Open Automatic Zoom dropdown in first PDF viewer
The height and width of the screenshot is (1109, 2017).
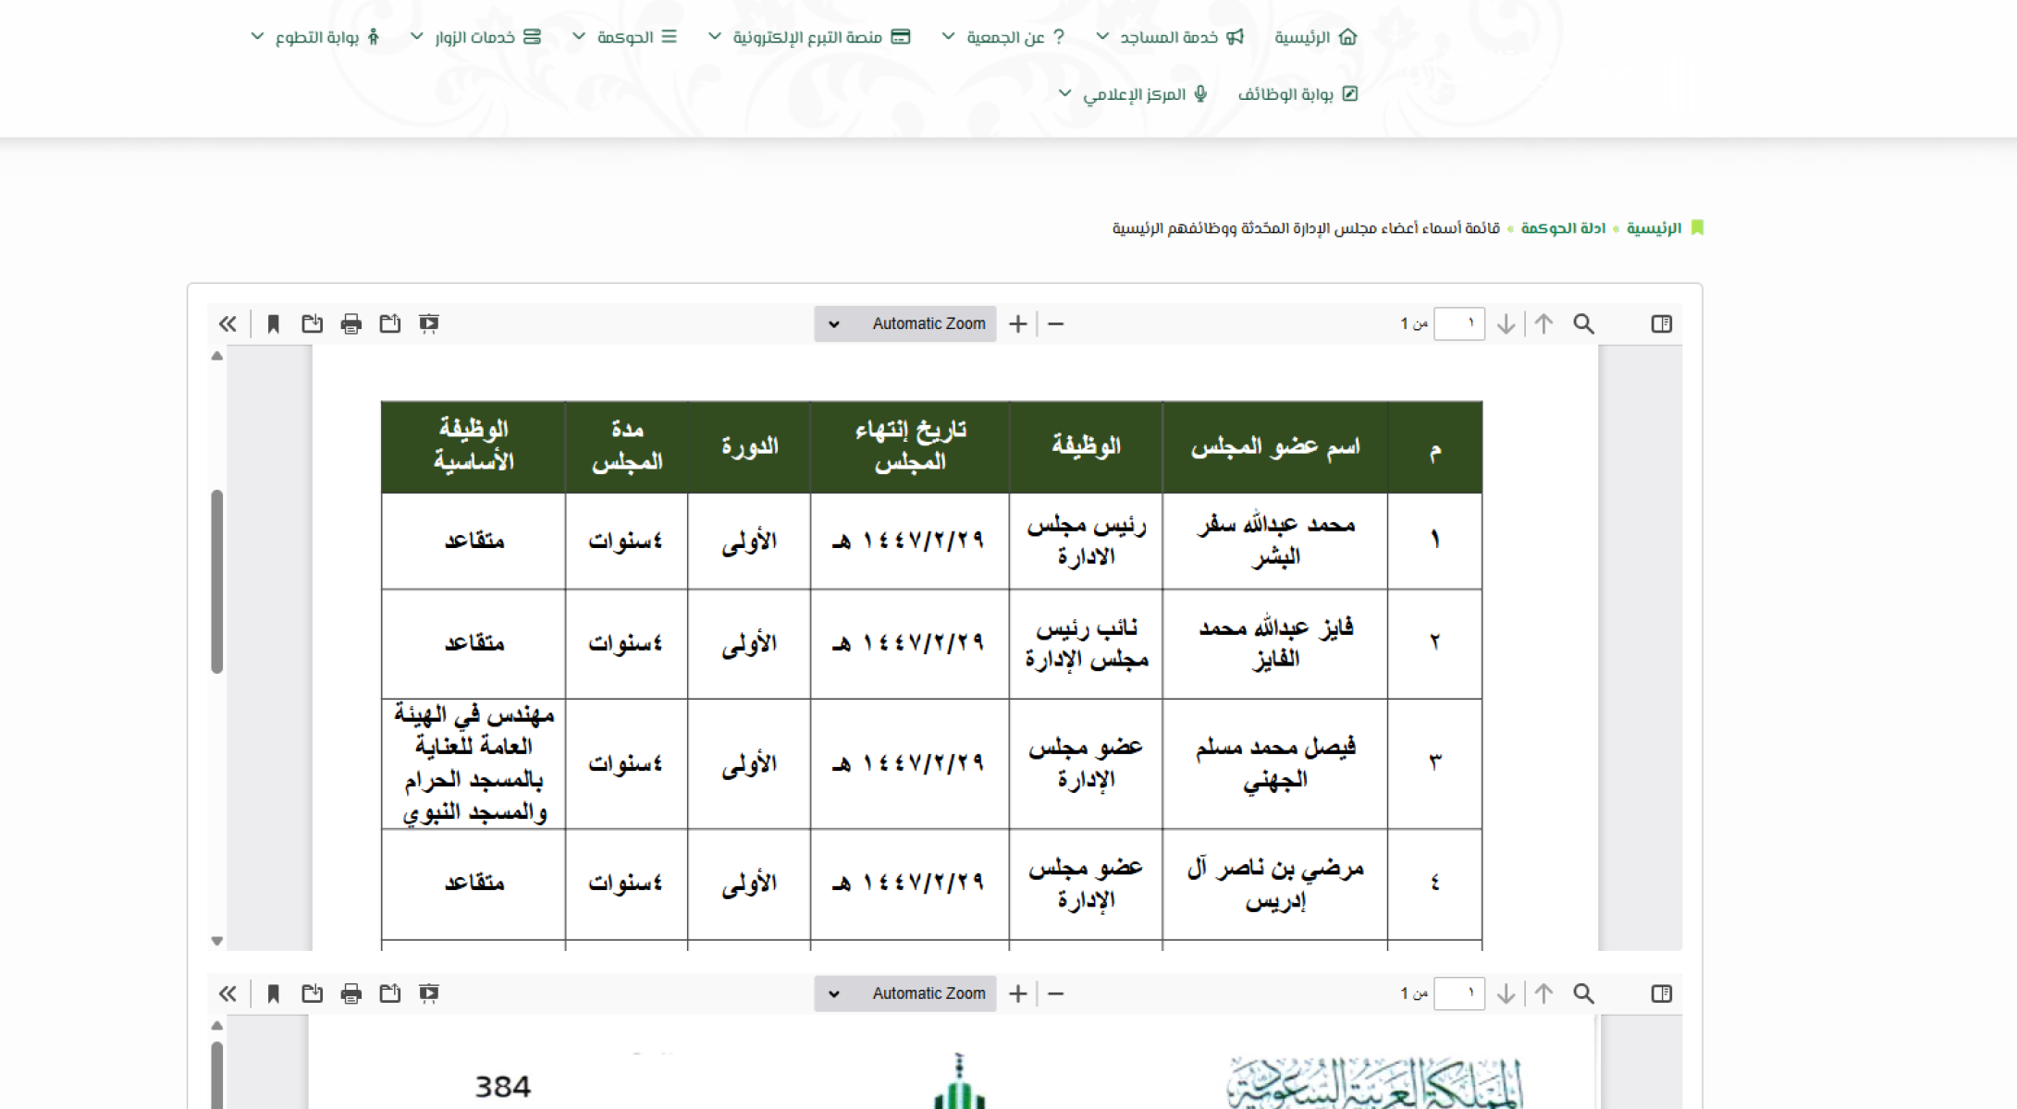[905, 324]
